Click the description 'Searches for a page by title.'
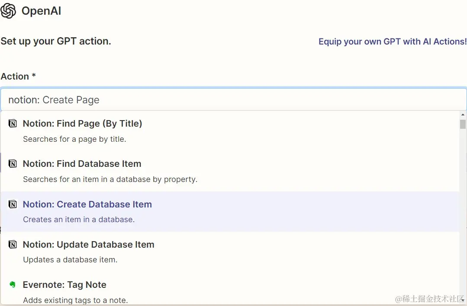467x306 pixels. point(74,139)
